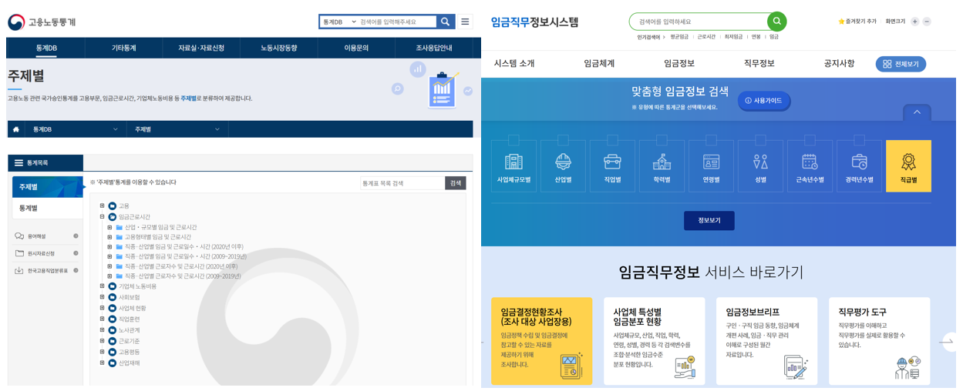Click the 정보보기 button

(x=709, y=220)
